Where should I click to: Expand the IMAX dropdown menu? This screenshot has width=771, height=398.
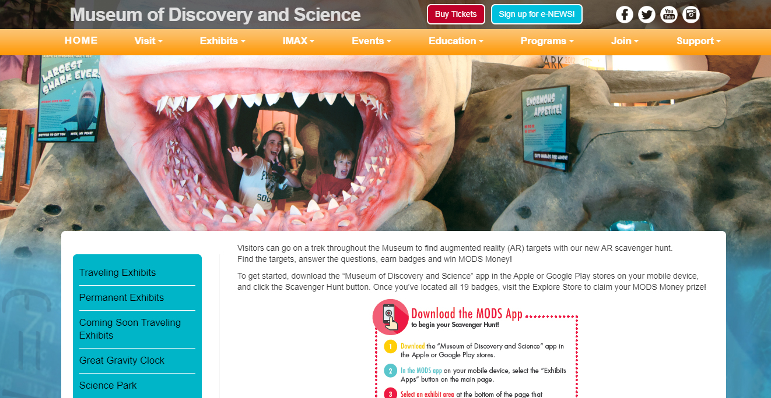click(298, 41)
